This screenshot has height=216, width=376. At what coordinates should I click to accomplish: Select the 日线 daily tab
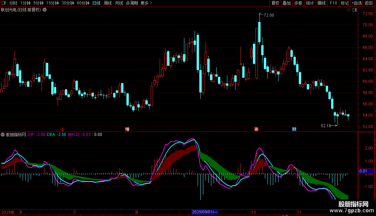coord(96,3)
